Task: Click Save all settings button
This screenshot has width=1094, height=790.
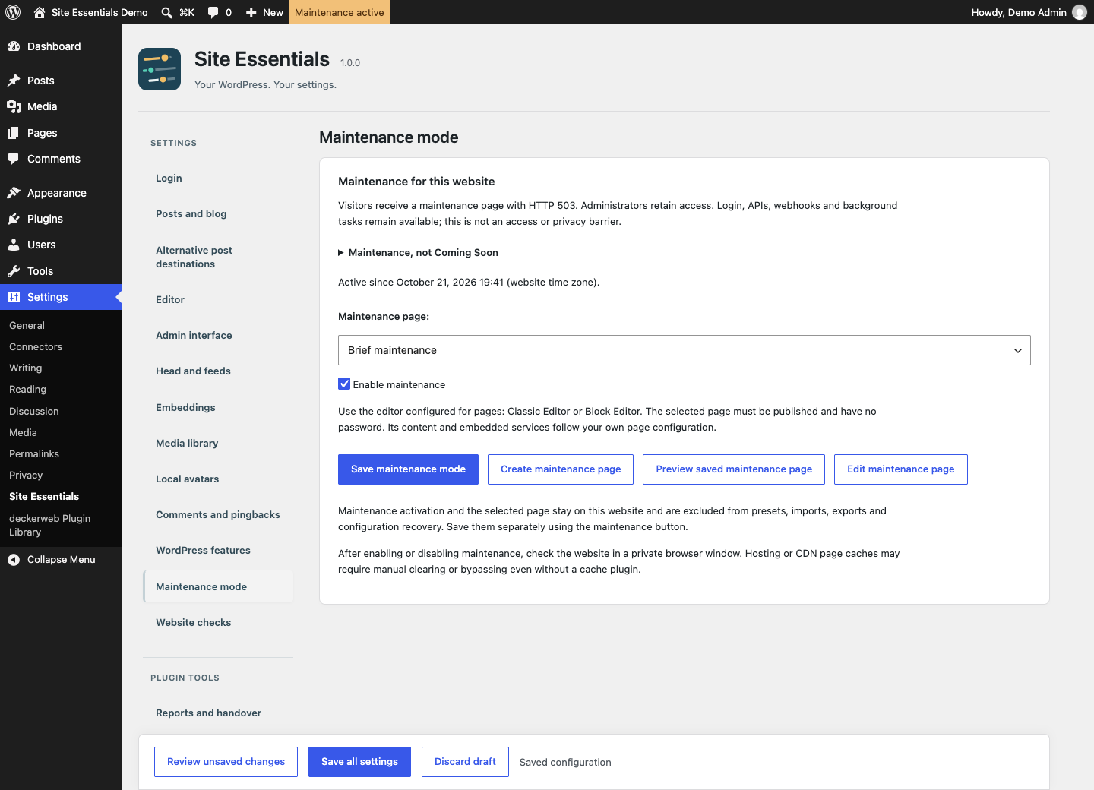Action: (x=359, y=762)
